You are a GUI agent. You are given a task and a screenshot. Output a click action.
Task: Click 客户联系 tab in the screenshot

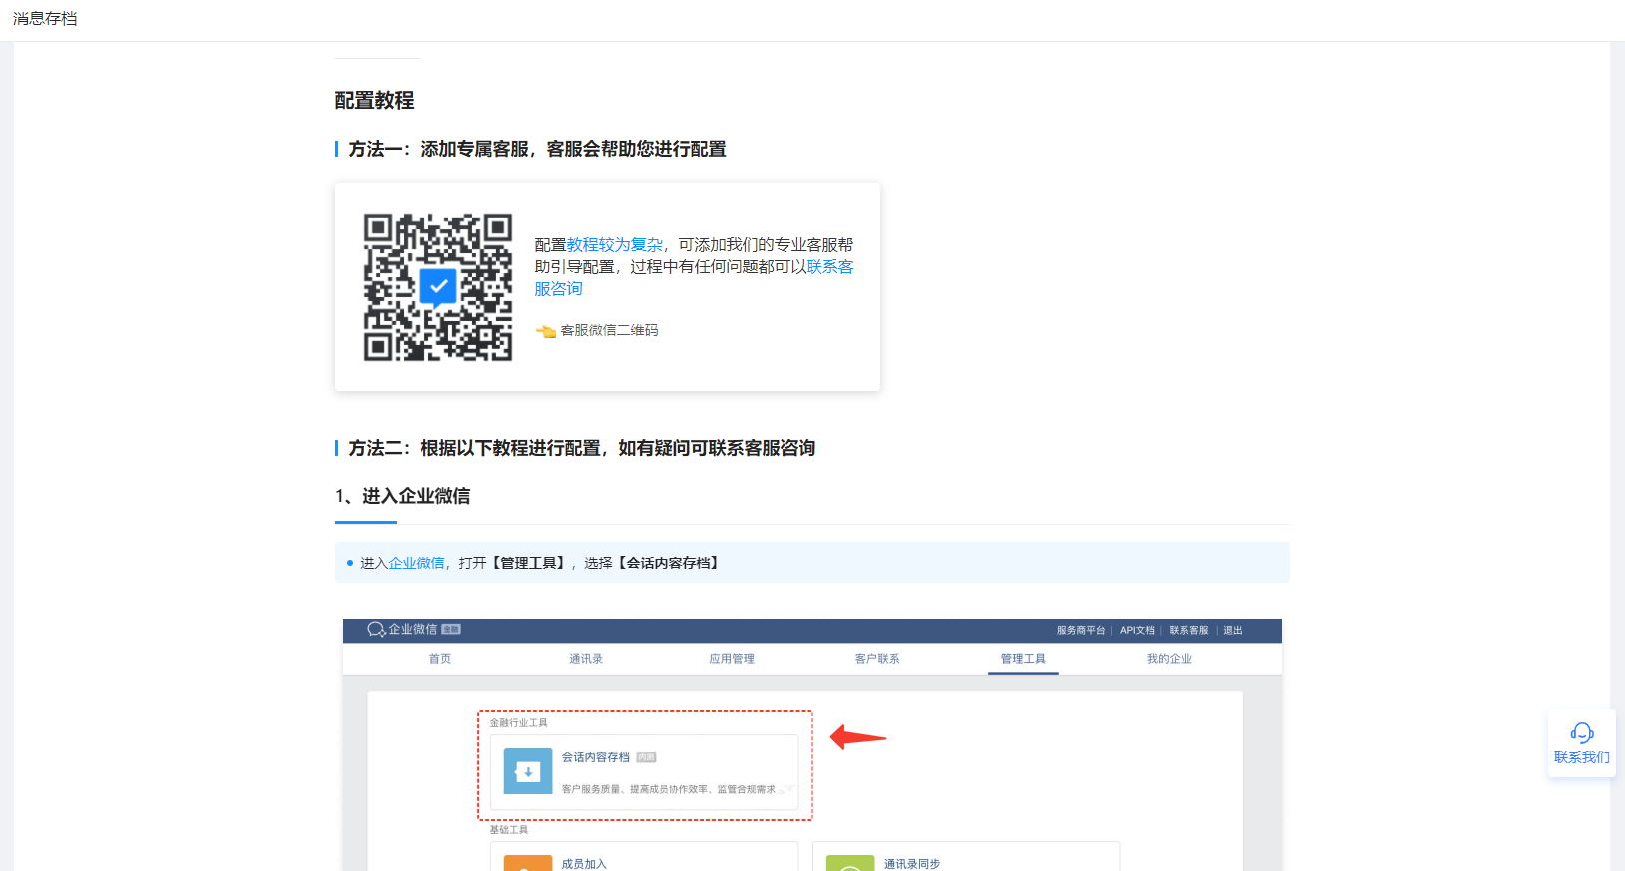tap(877, 659)
